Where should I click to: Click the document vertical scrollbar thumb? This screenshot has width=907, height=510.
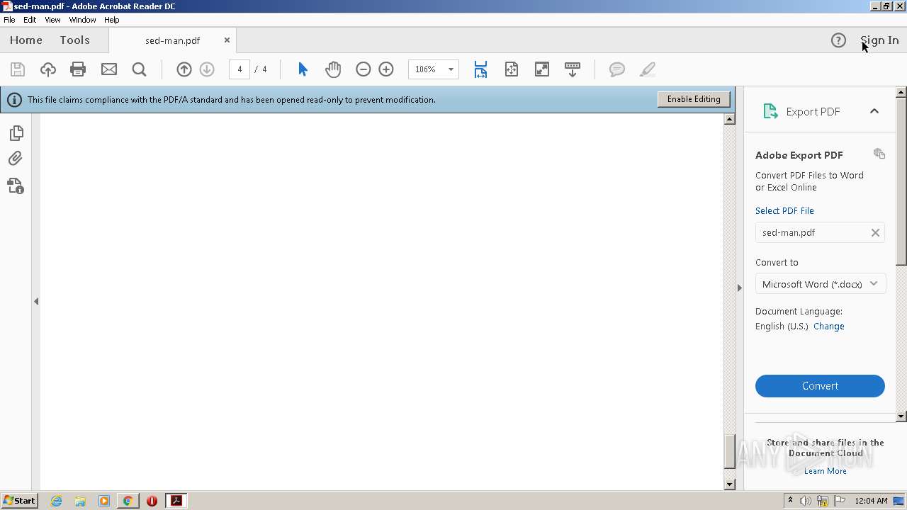click(730, 450)
